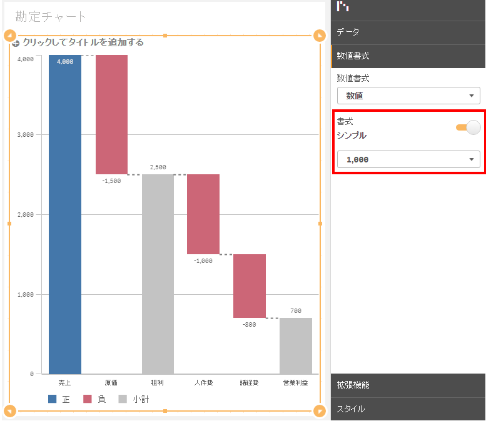Click the blue 正 legend swatch
Screen dimensions: 486x421
[x=53, y=399]
